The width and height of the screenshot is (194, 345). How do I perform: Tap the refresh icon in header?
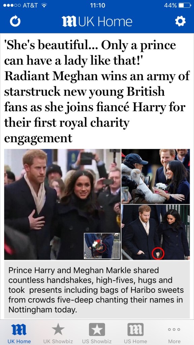coord(15,22)
